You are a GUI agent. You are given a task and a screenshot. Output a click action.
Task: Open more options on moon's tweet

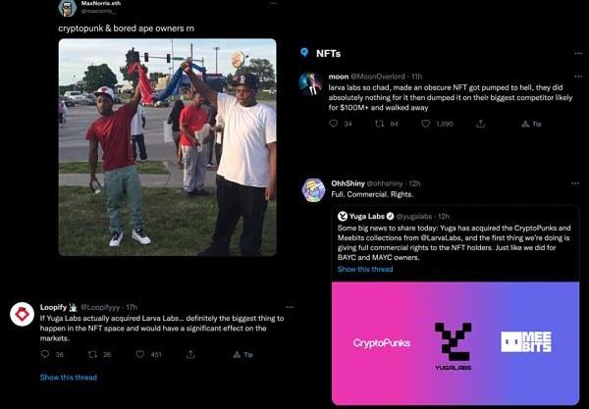click(578, 77)
